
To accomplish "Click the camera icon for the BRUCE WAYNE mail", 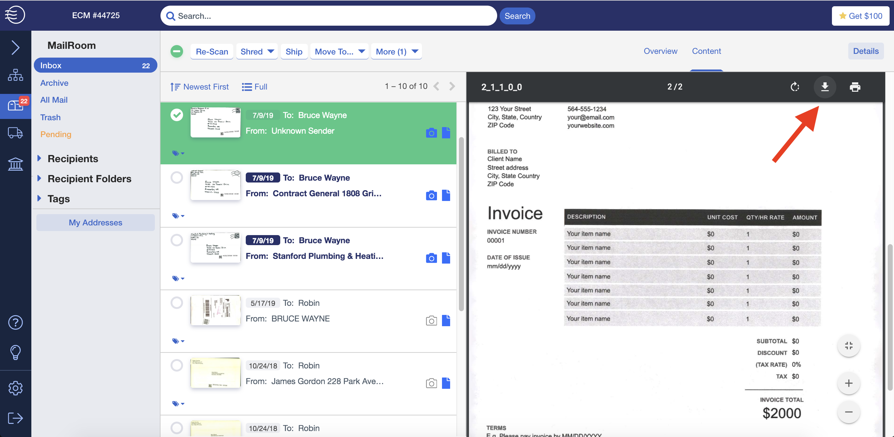I will (431, 321).
